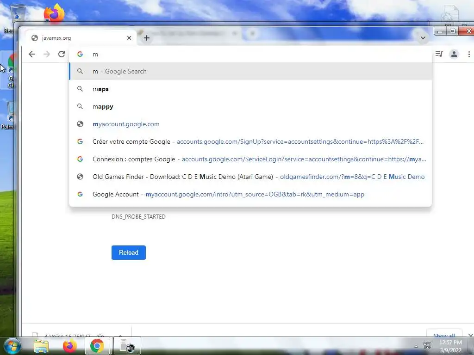Select the javamsx.org tab
This screenshot has width=474, height=355.
click(81, 38)
